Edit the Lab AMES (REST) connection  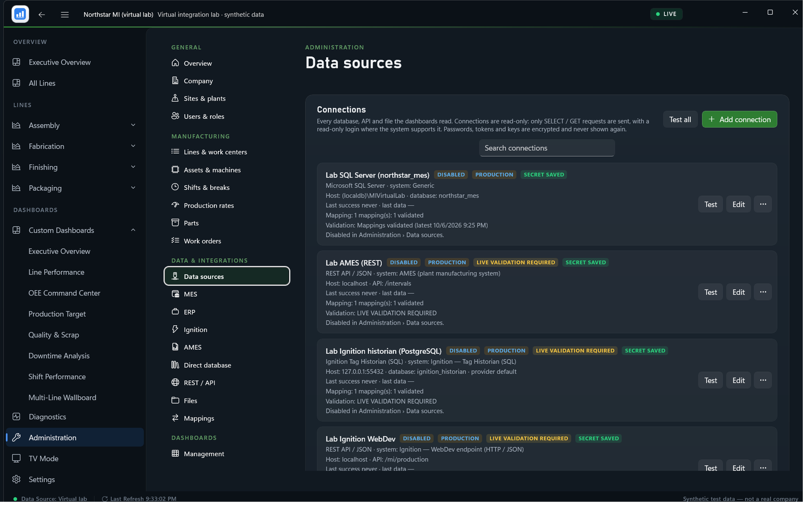738,292
